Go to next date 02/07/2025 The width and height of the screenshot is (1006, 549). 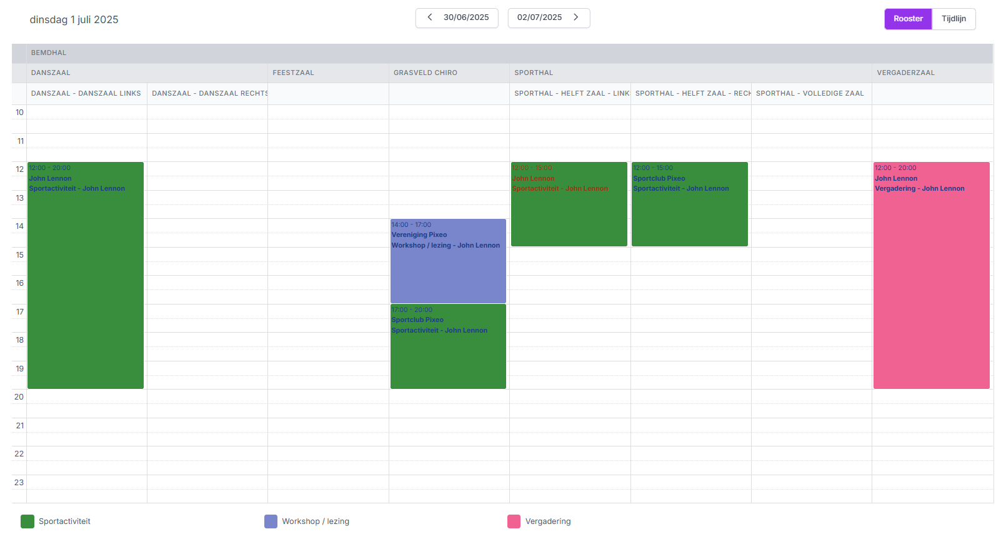540,18
